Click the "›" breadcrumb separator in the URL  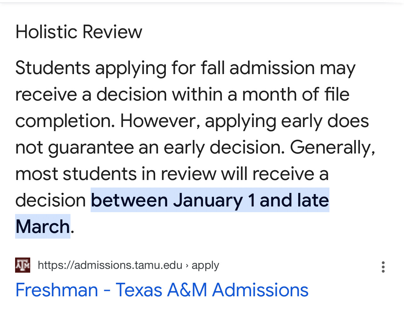[187, 265]
